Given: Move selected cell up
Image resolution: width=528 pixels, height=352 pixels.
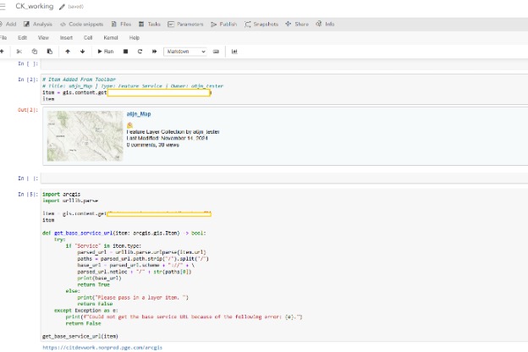Looking at the screenshot, I should (68, 52).
